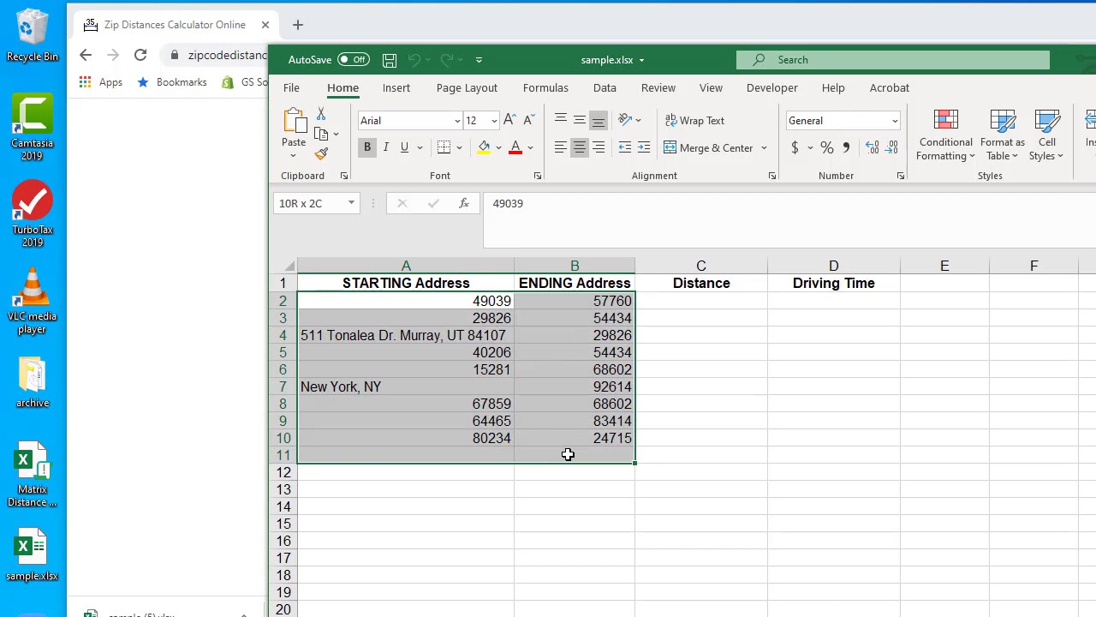Decrease font size with smaller A icon
1096x617 pixels.
528,121
